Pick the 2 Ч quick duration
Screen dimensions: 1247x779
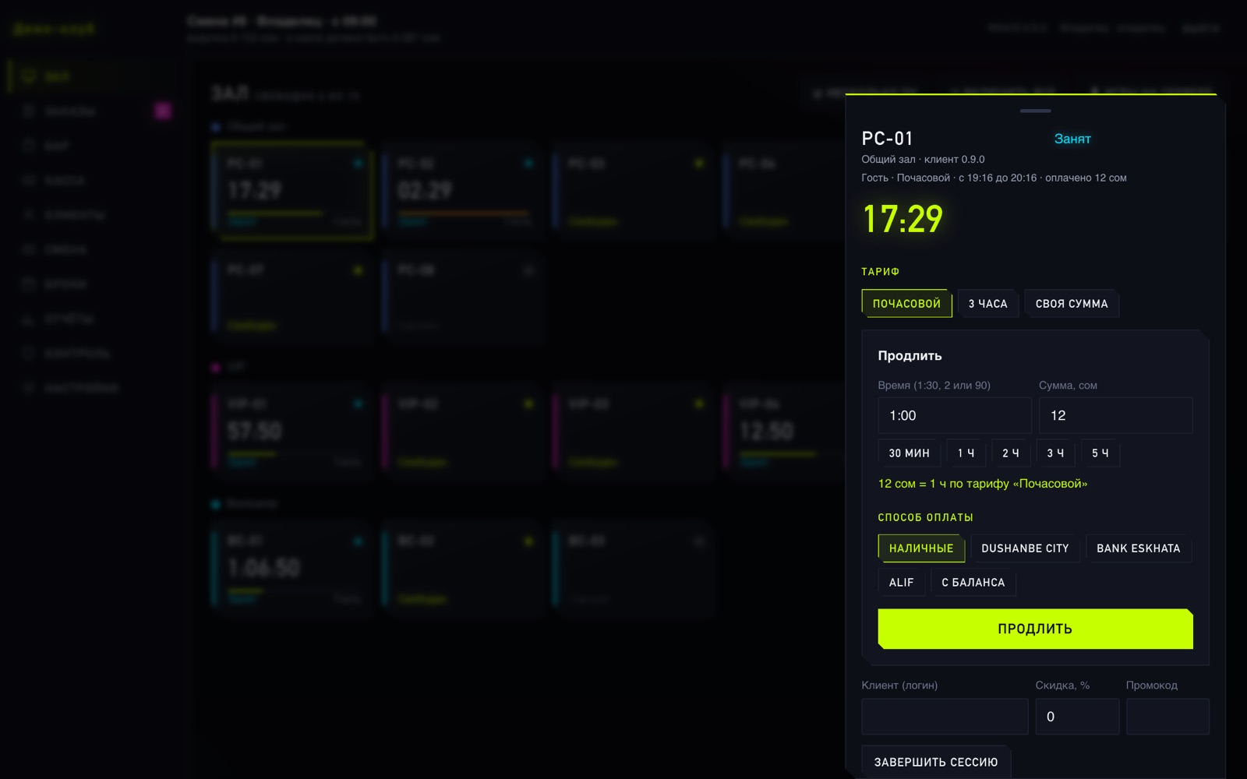1011,453
